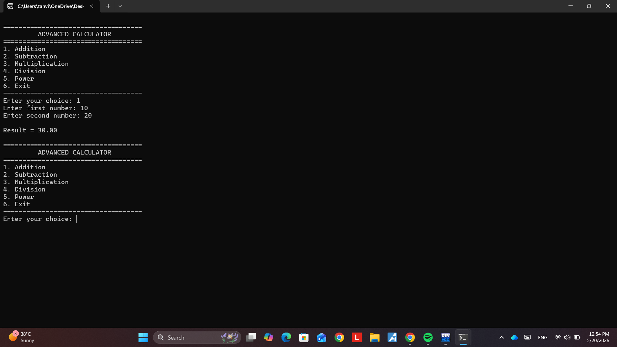Click the 'Result = 30.00' output line
Screen dimensions: 617x347
pos(30,130)
